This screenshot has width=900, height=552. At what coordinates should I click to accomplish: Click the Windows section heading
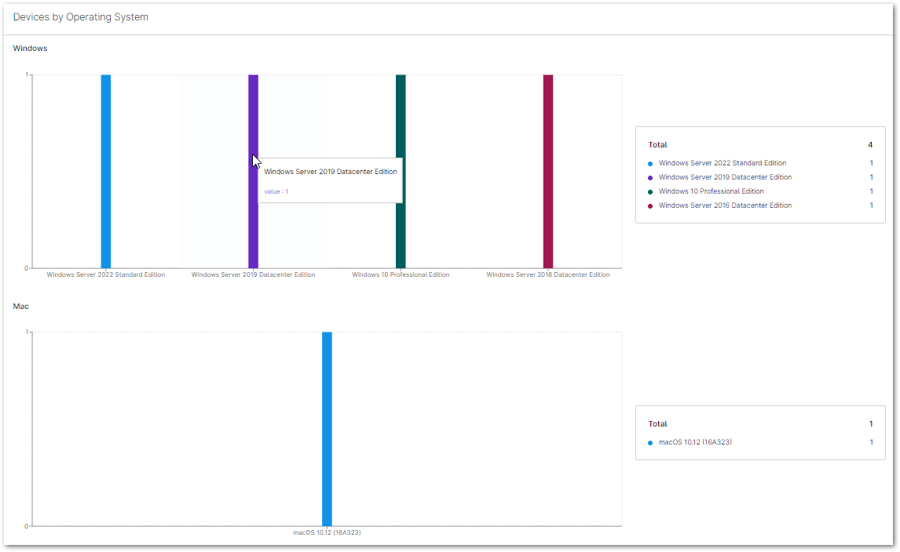coord(30,49)
